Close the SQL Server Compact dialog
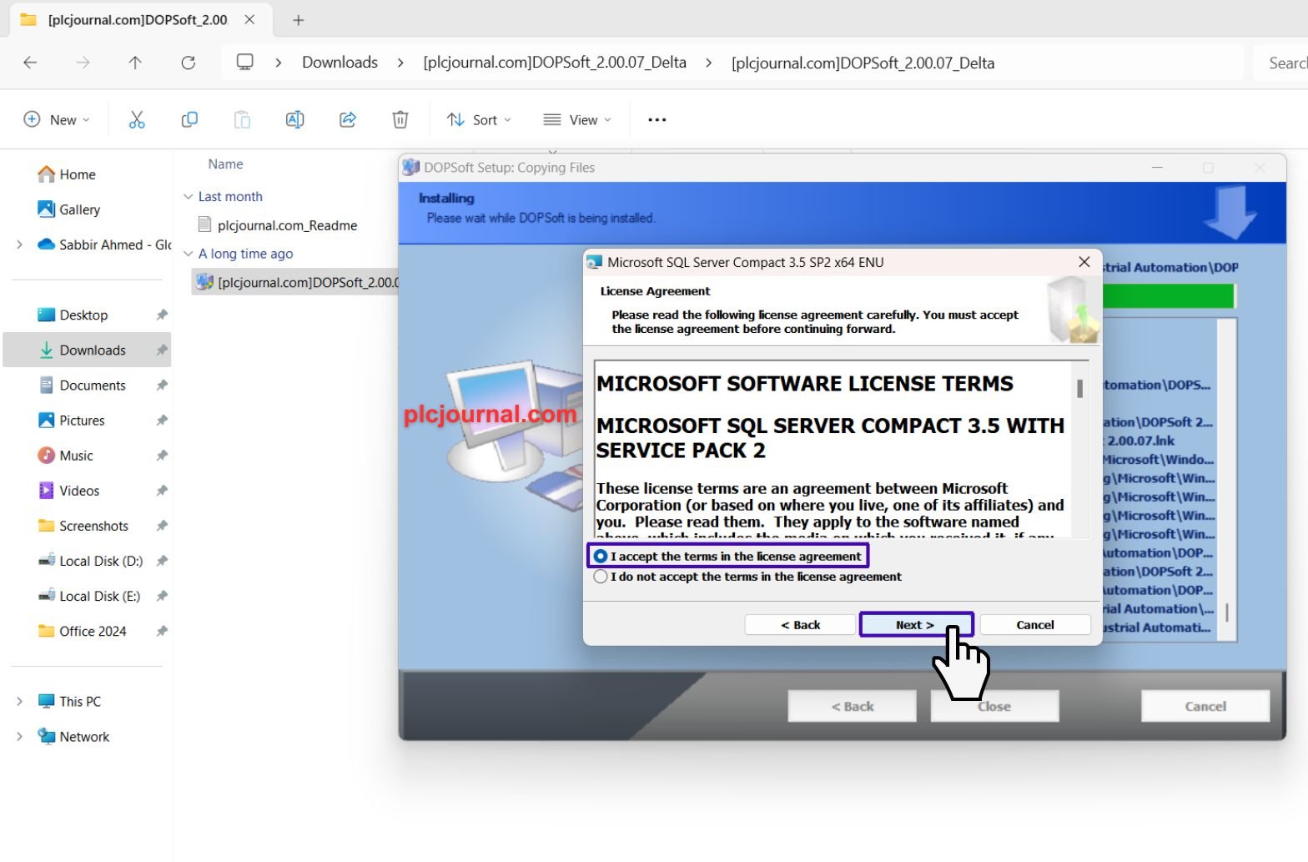 (1084, 262)
